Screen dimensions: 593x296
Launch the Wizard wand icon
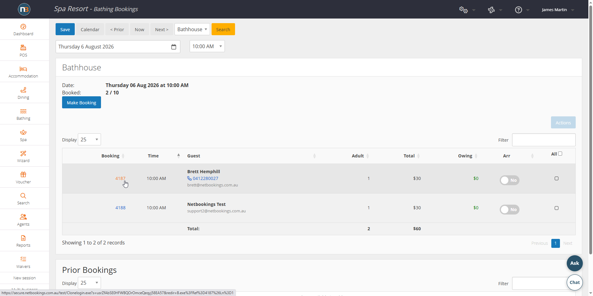(23, 153)
